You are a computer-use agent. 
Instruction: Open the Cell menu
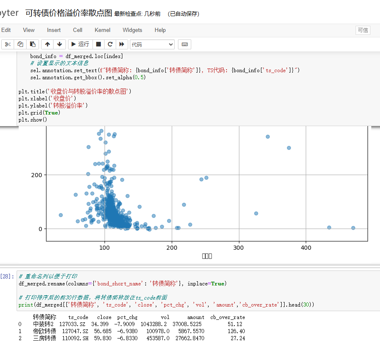[x=78, y=30]
